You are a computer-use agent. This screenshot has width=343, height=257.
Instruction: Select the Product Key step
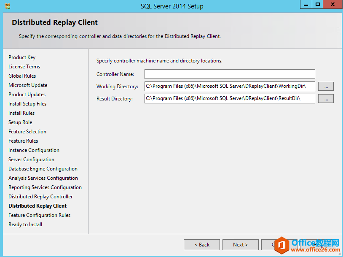pyautogui.click(x=22, y=57)
